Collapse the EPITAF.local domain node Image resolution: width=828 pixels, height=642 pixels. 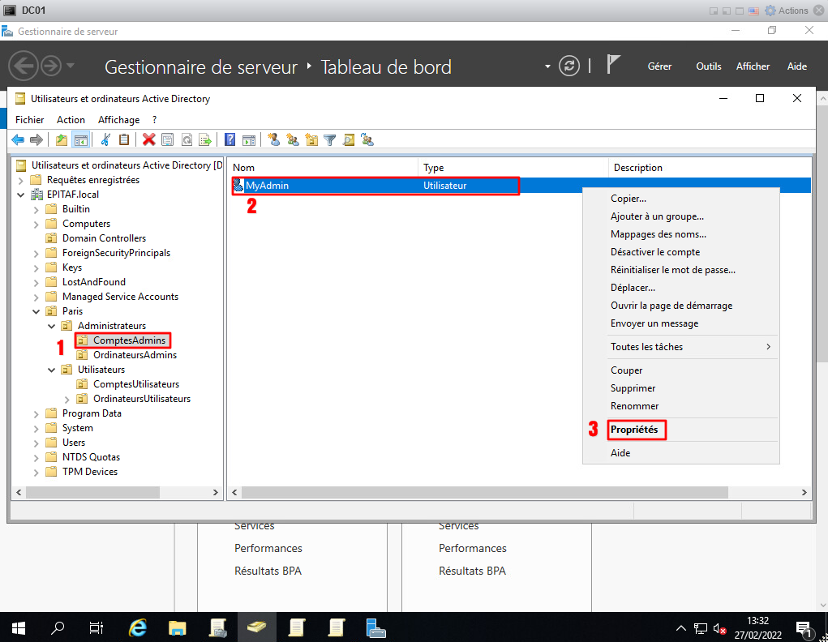(x=20, y=195)
